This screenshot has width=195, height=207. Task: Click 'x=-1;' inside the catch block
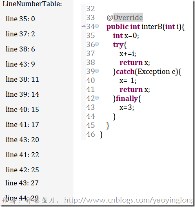tap(128, 80)
